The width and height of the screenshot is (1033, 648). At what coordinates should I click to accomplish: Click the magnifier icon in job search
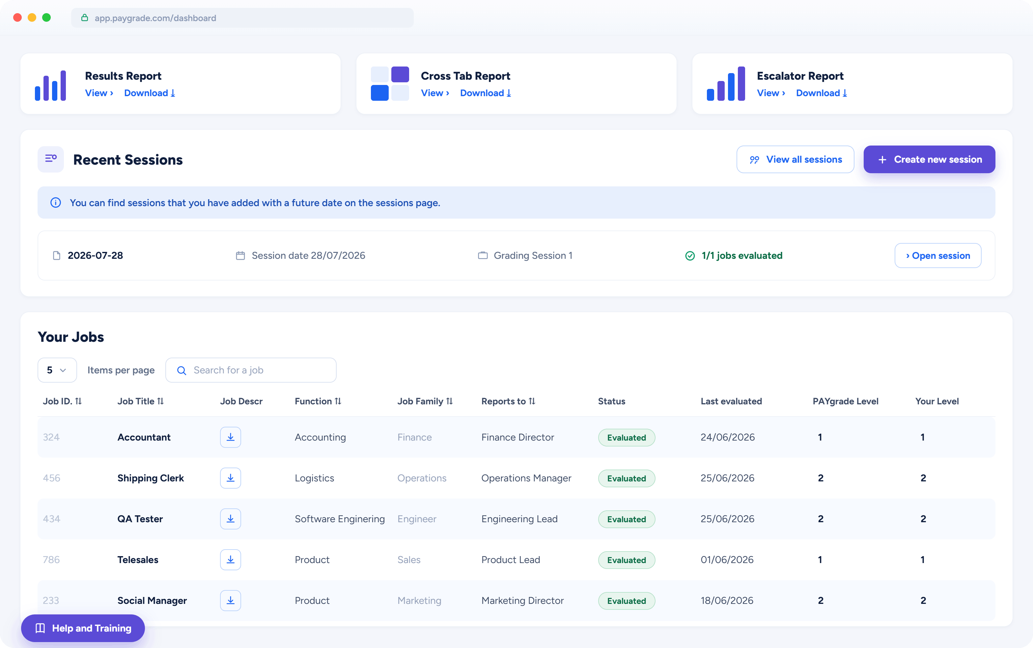[x=182, y=370]
